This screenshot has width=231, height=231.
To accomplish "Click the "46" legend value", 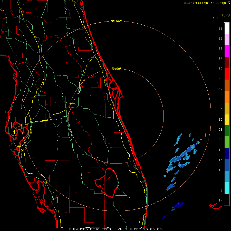I will (x=220, y=79).
